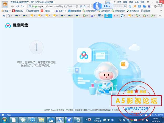Click the blue window-stack toolbar icon
This screenshot has width=164, height=123.
pyautogui.click(x=144, y=6)
